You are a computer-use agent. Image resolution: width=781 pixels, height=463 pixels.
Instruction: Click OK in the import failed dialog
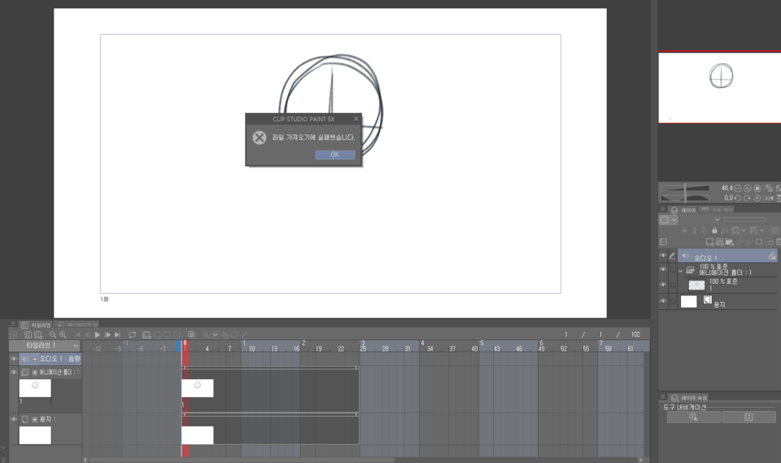[x=334, y=155]
